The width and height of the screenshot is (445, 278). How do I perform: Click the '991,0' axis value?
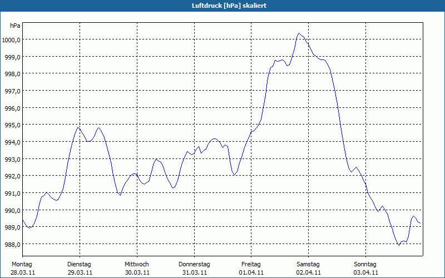13,193
